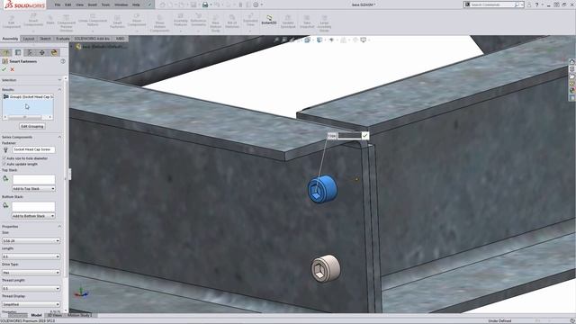Viewport: 576px width, 324px height.
Task: Open the Length dropdown
Action: pos(31,256)
